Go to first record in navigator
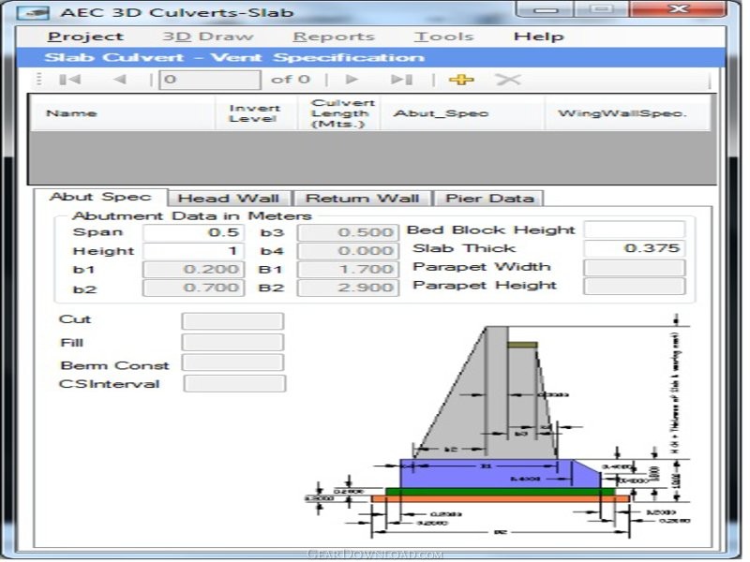This screenshot has height=562, width=750. point(69,80)
